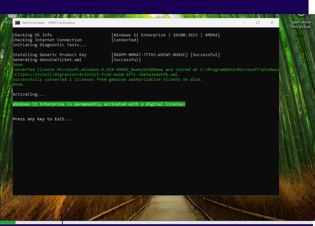The image size is (315, 226).
Task: Close the HWID Activation console window
Action: tap(272, 23)
